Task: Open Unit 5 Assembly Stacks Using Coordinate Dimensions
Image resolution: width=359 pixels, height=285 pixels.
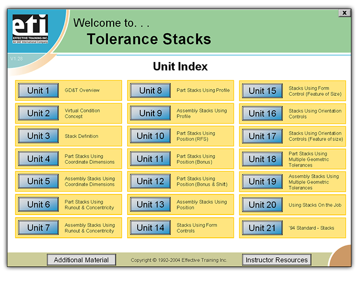Action: 38,182
